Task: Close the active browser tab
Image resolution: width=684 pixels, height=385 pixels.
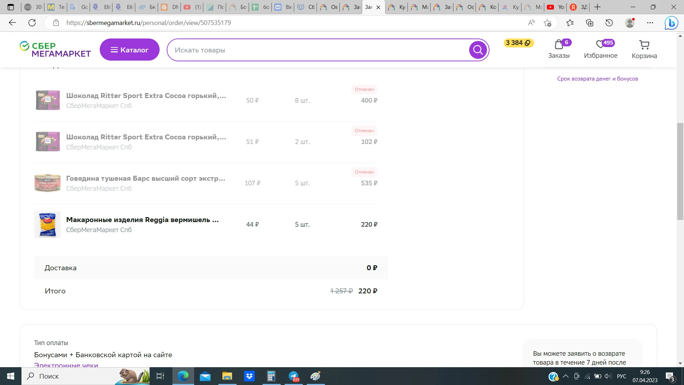Action: point(378,7)
